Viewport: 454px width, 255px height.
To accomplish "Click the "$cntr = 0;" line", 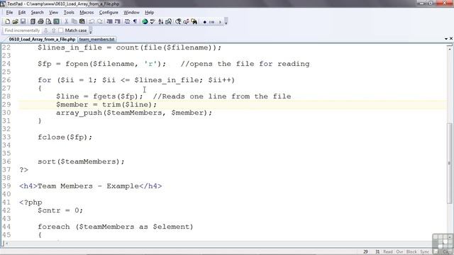I will [x=60, y=210].
